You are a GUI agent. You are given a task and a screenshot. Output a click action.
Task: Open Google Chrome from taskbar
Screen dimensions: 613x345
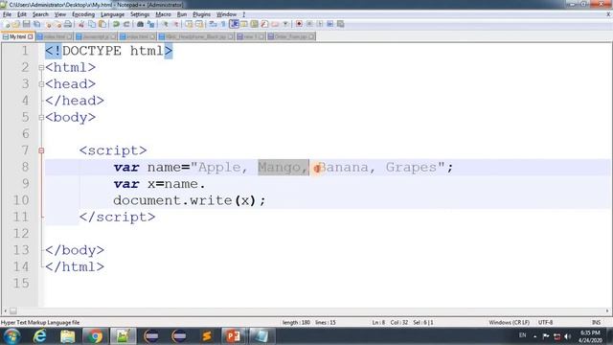[x=95, y=336]
